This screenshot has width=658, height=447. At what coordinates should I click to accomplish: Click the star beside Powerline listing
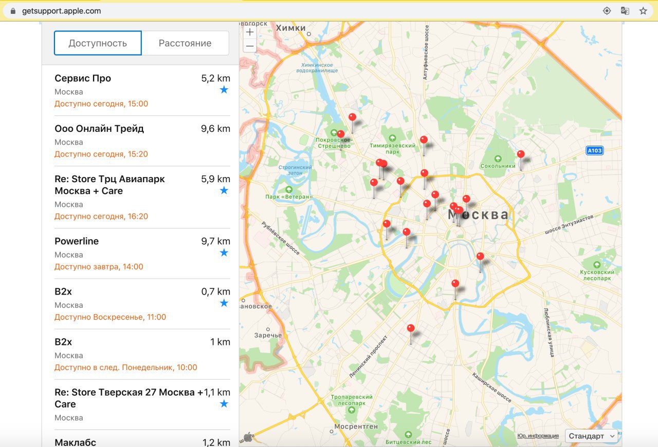[224, 252]
